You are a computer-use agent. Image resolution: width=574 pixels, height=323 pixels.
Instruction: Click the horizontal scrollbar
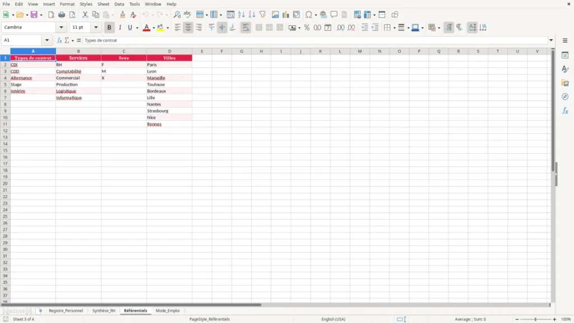[131, 304]
